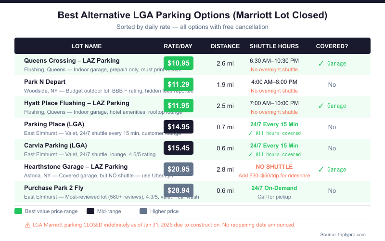Click gray Higher price legend swatch
This screenshot has width=385, height=241.
pos(143,211)
